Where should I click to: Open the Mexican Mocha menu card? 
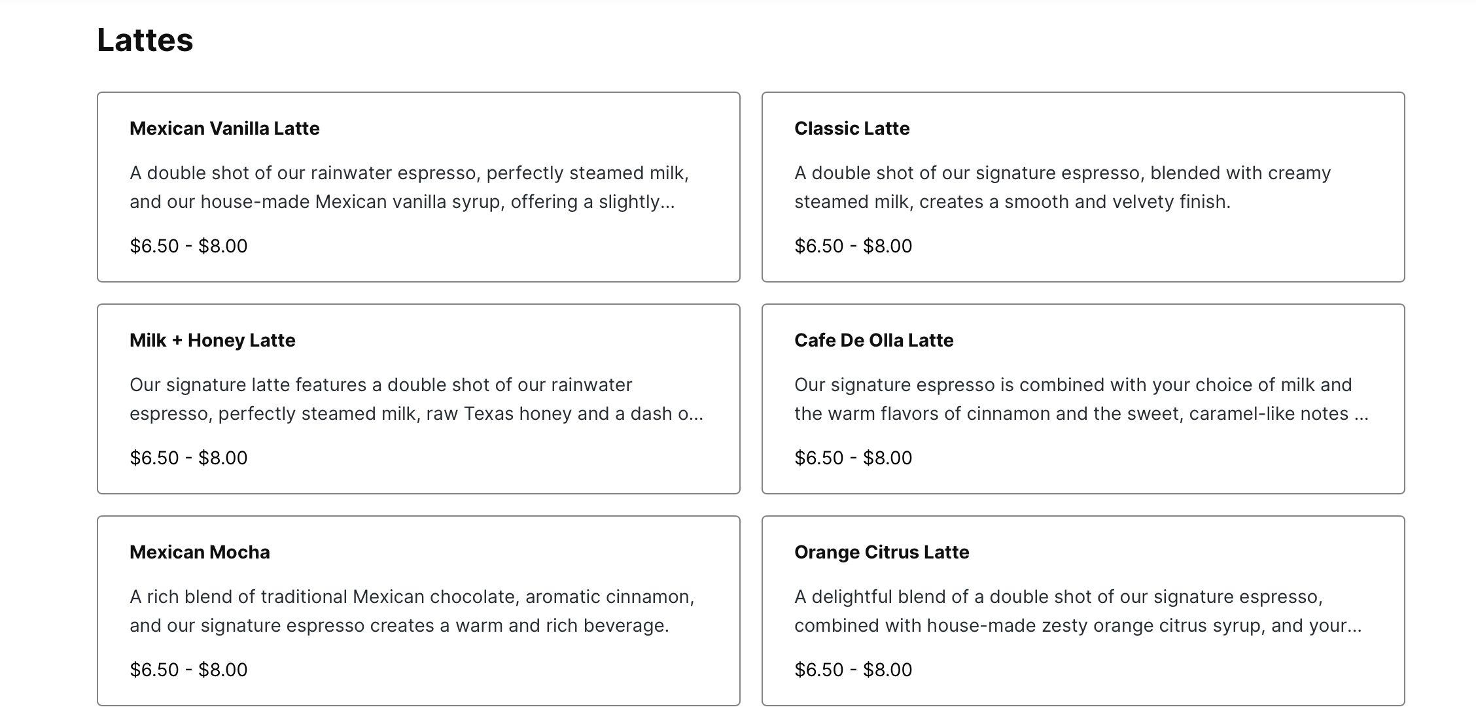point(419,611)
